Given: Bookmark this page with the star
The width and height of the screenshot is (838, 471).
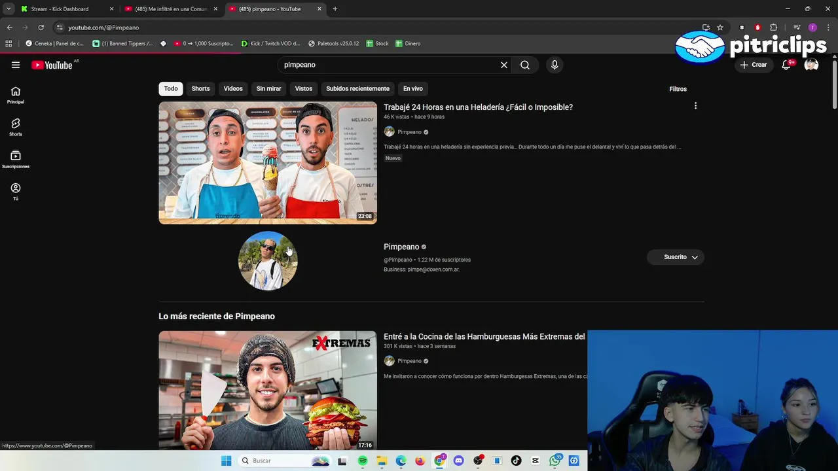Looking at the screenshot, I should [720, 27].
